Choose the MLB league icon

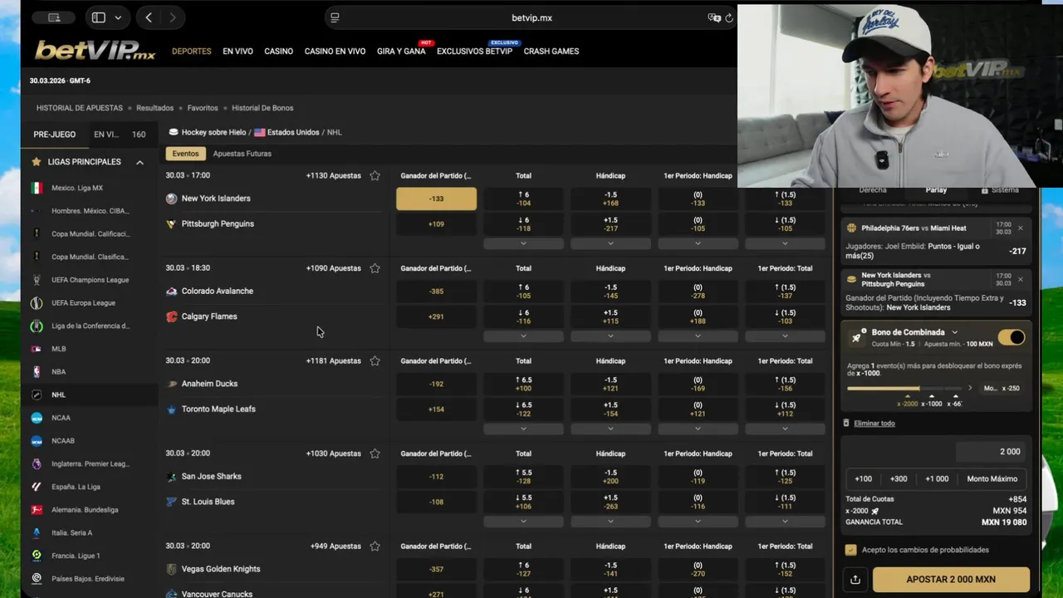(37, 349)
